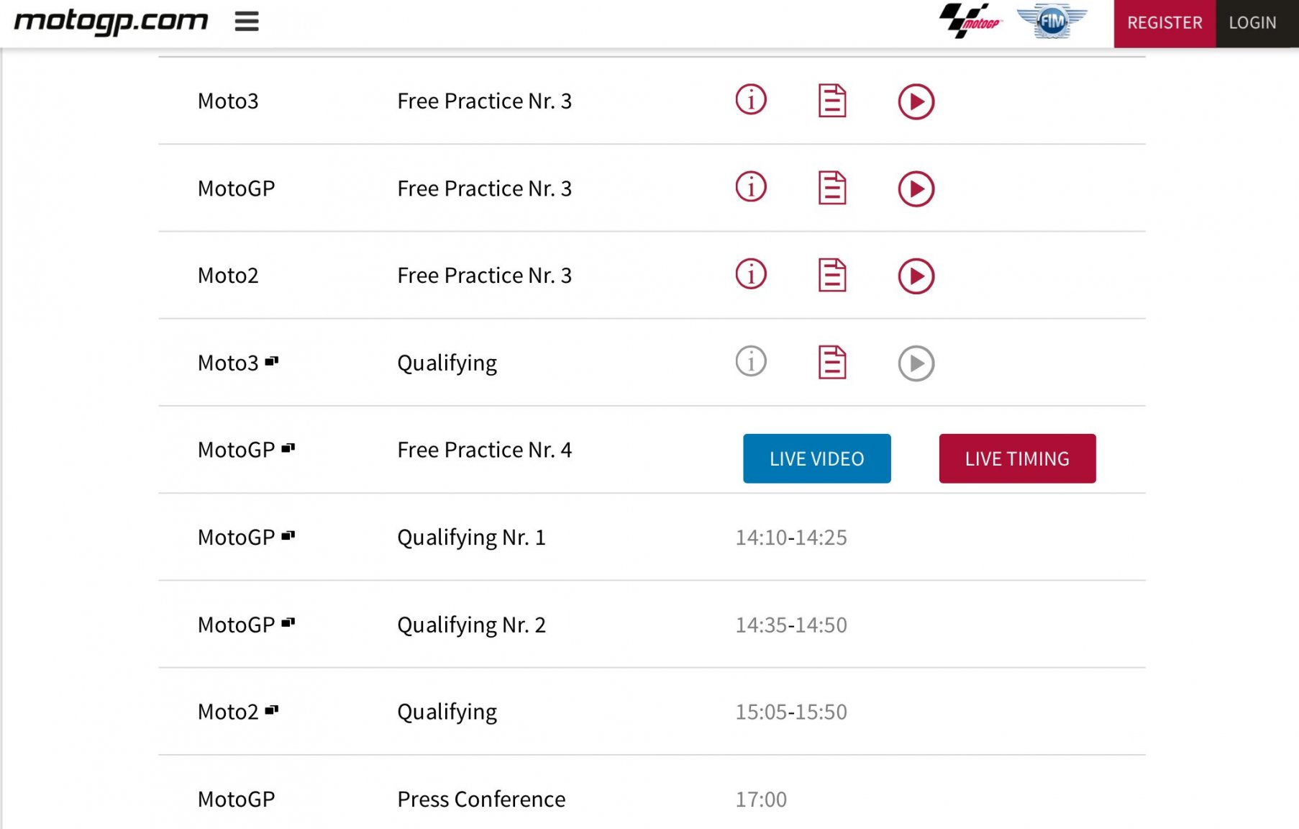Click the FIM logo in header

1052,21
